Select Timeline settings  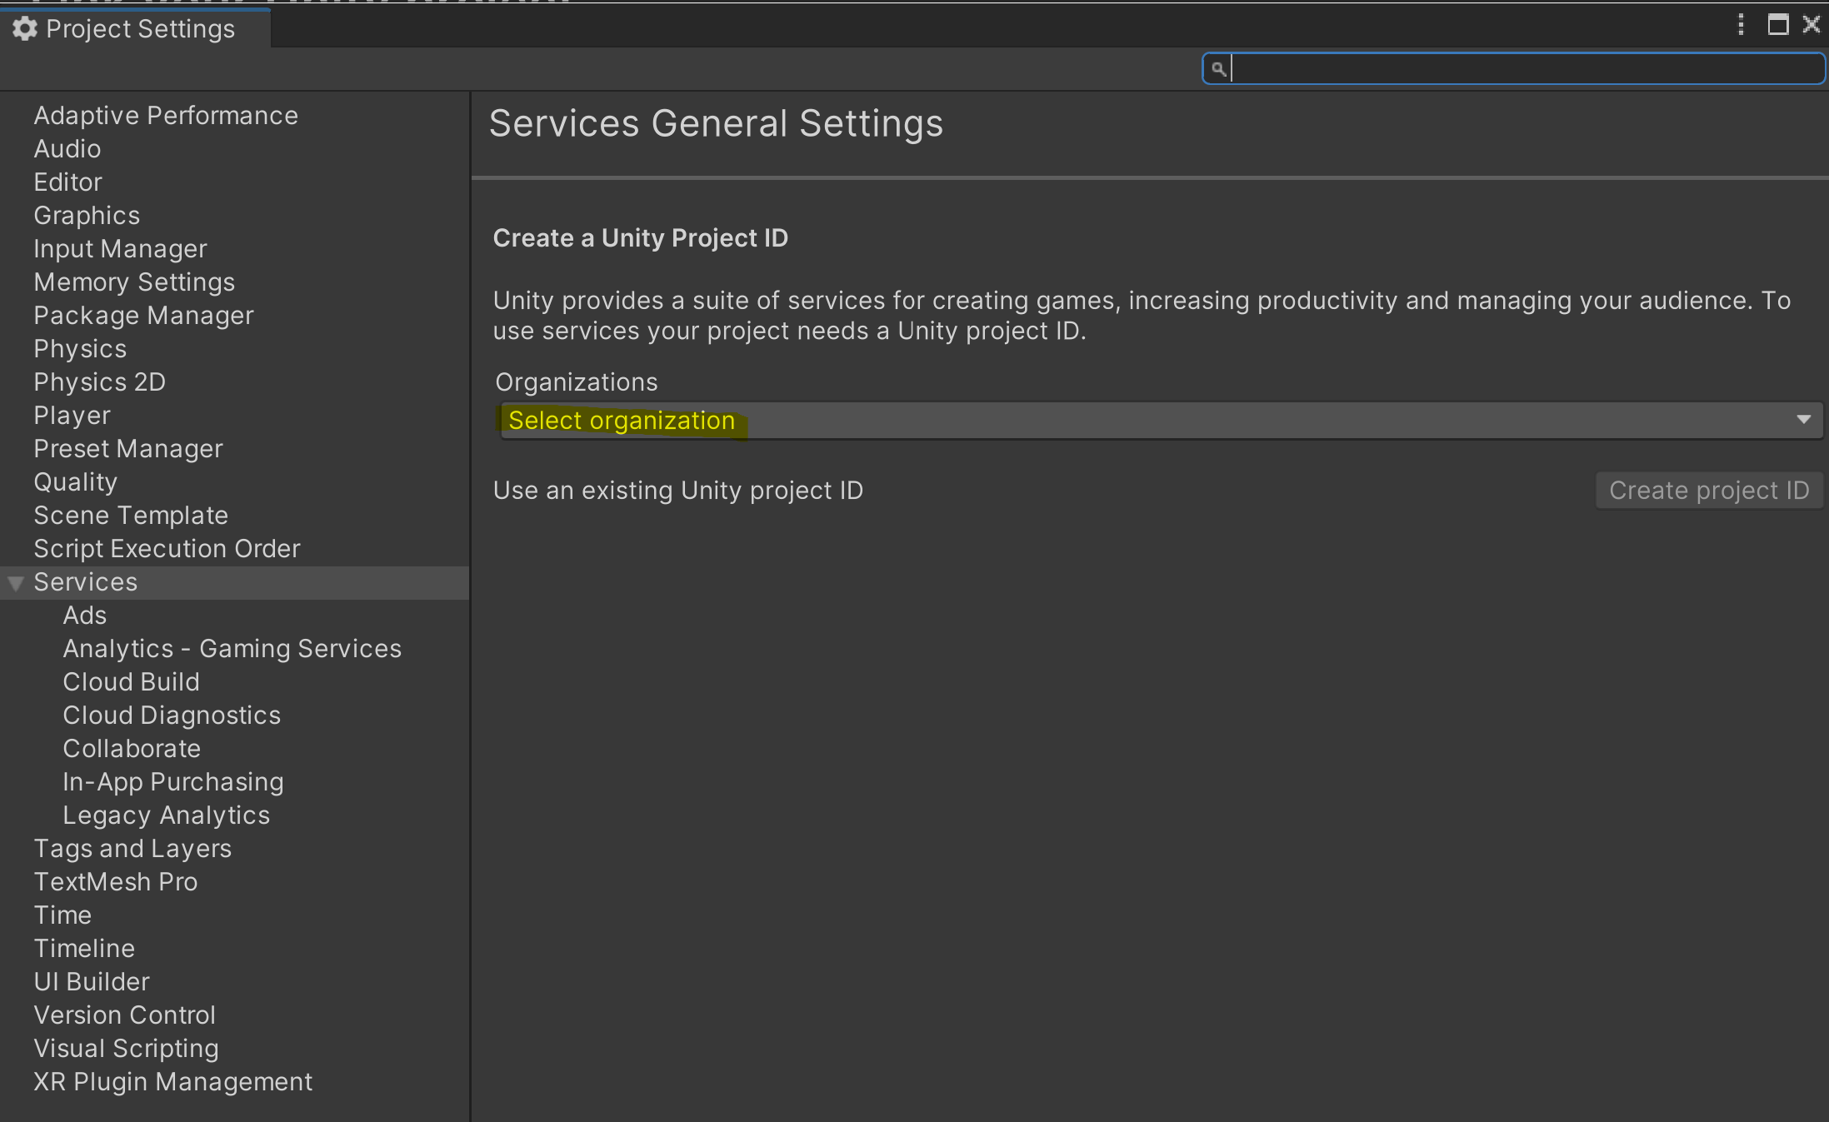click(x=84, y=949)
